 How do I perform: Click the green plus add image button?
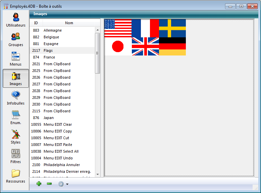tap(39, 184)
